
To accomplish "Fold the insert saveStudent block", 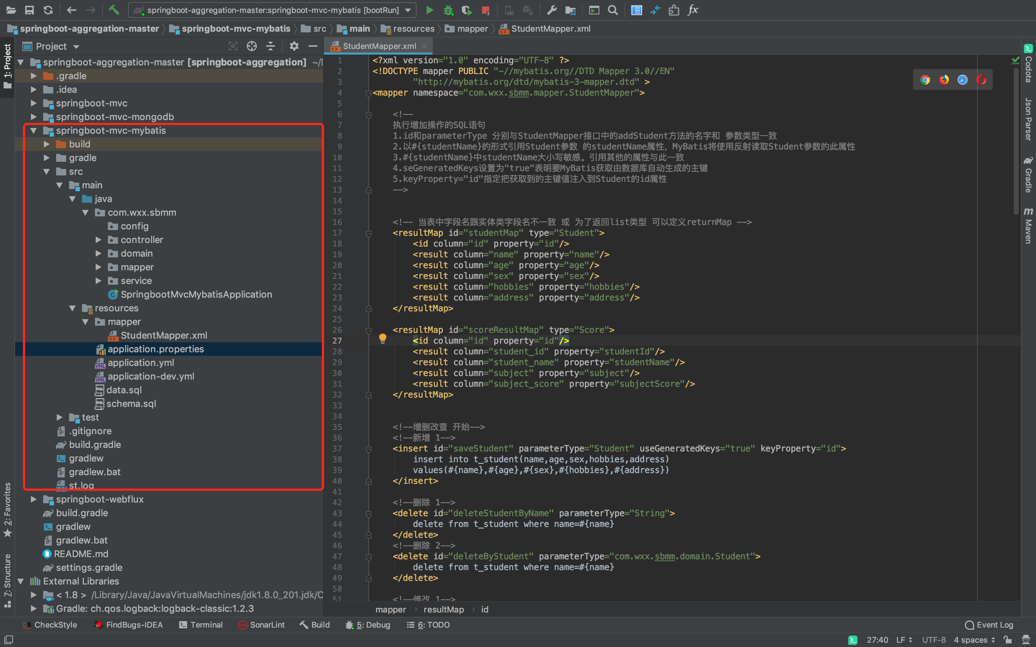I will point(369,449).
